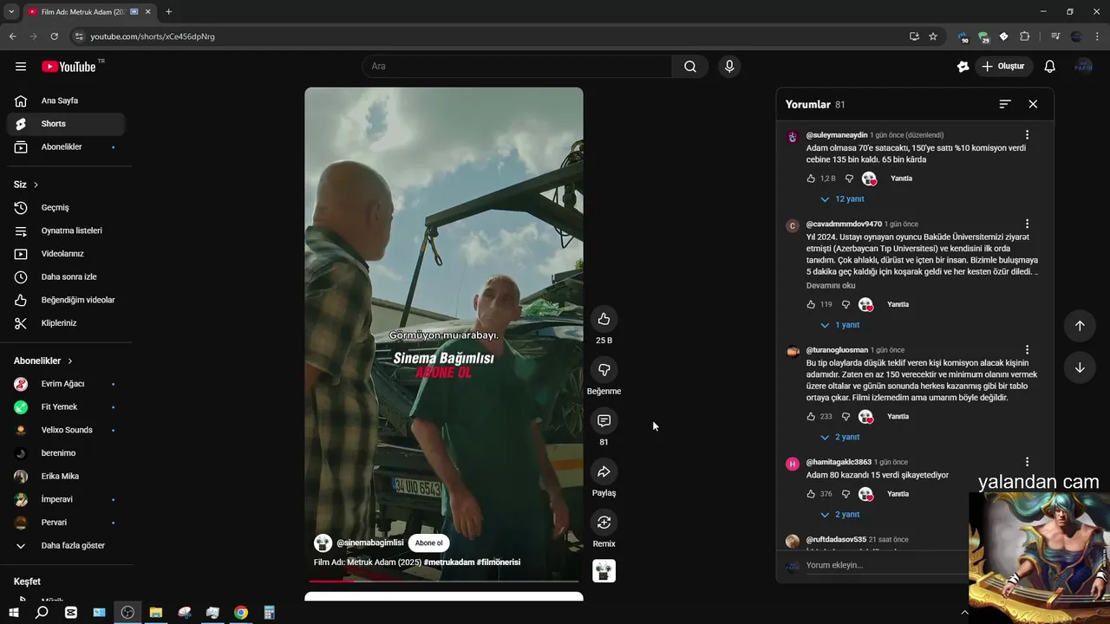Open Beğendiğim videolar
Viewport: 1110px width, 624px height.
click(66, 300)
